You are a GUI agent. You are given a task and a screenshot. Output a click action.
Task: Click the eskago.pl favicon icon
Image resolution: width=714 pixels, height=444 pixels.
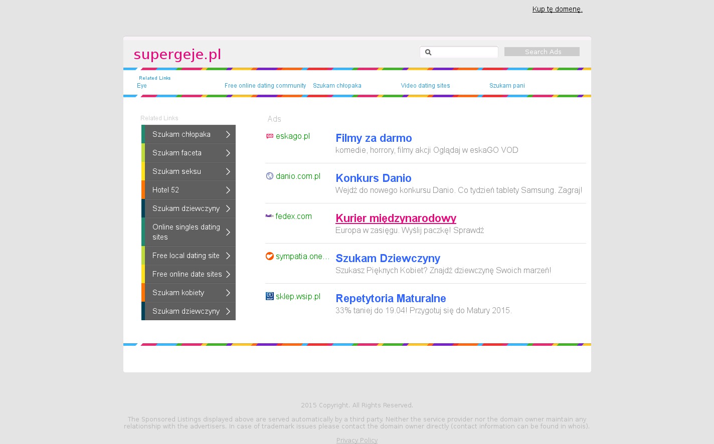pyautogui.click(x=270, y=136)
